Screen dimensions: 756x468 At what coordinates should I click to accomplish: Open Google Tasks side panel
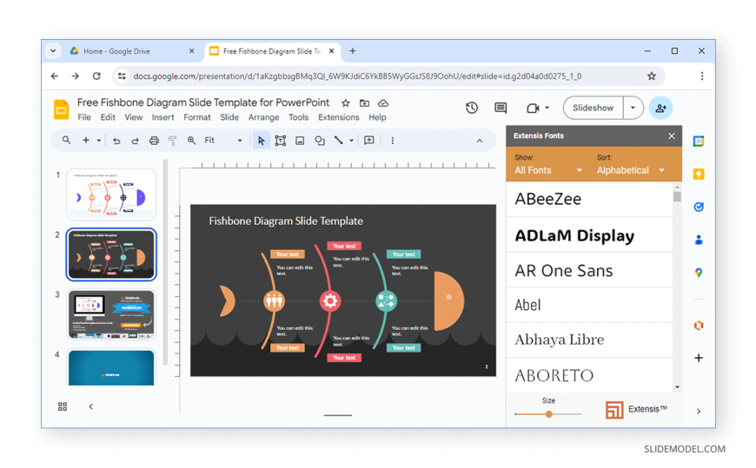(698, 207)
